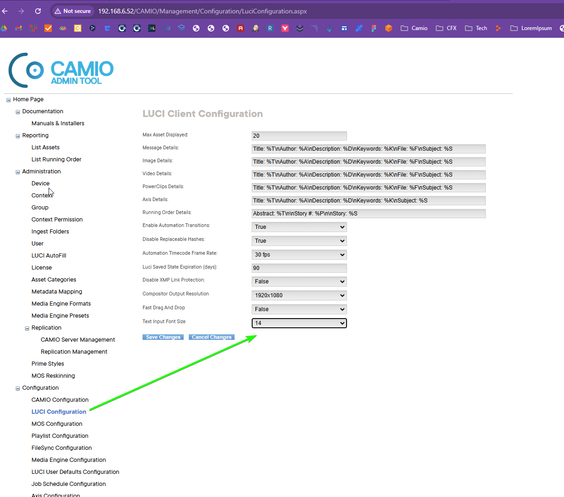The width and height of the screenshot is (564, 497).
Task: Collapse the Replication tree node
Action: (27, 328)
